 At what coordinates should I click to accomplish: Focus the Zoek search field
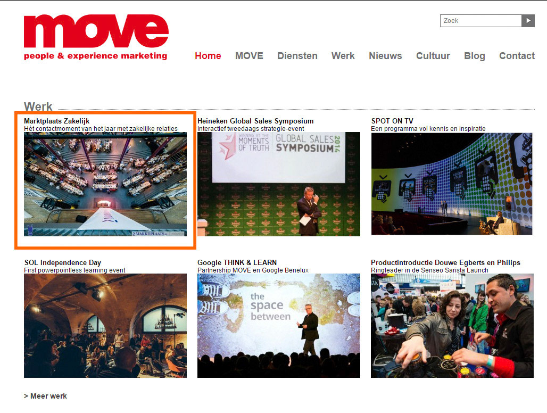click(480, 21)
